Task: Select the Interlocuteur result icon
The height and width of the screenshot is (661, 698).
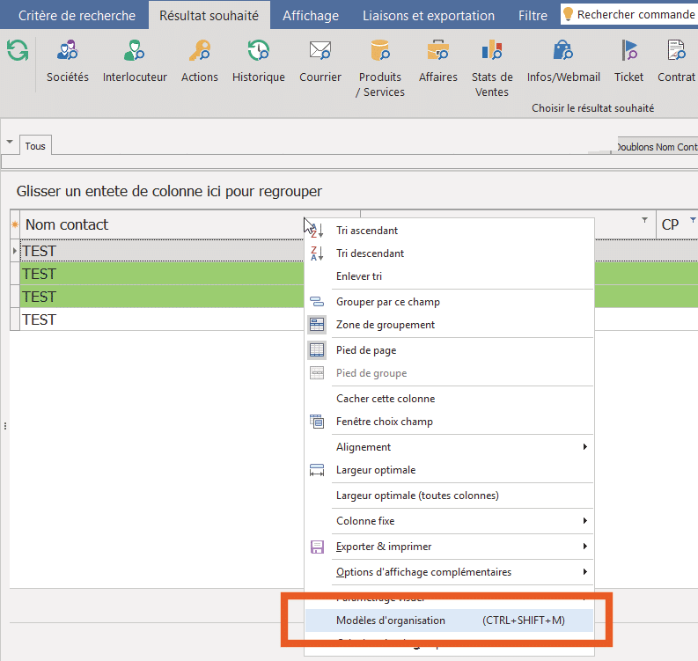Action: (134, 51)
